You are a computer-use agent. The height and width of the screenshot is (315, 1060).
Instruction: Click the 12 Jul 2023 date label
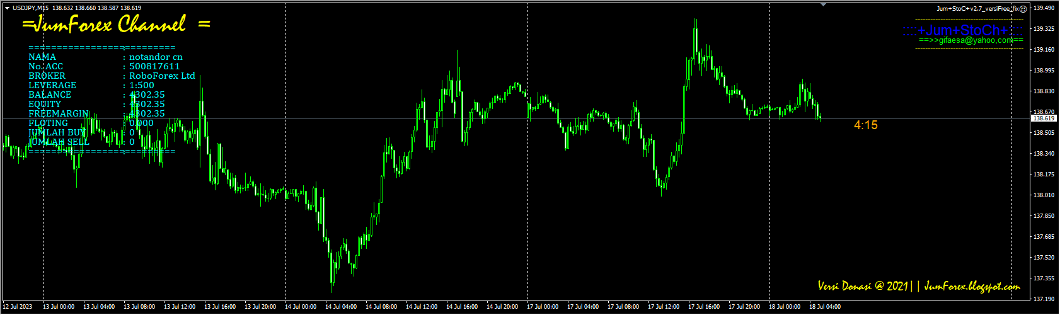(x=18, y=307)
